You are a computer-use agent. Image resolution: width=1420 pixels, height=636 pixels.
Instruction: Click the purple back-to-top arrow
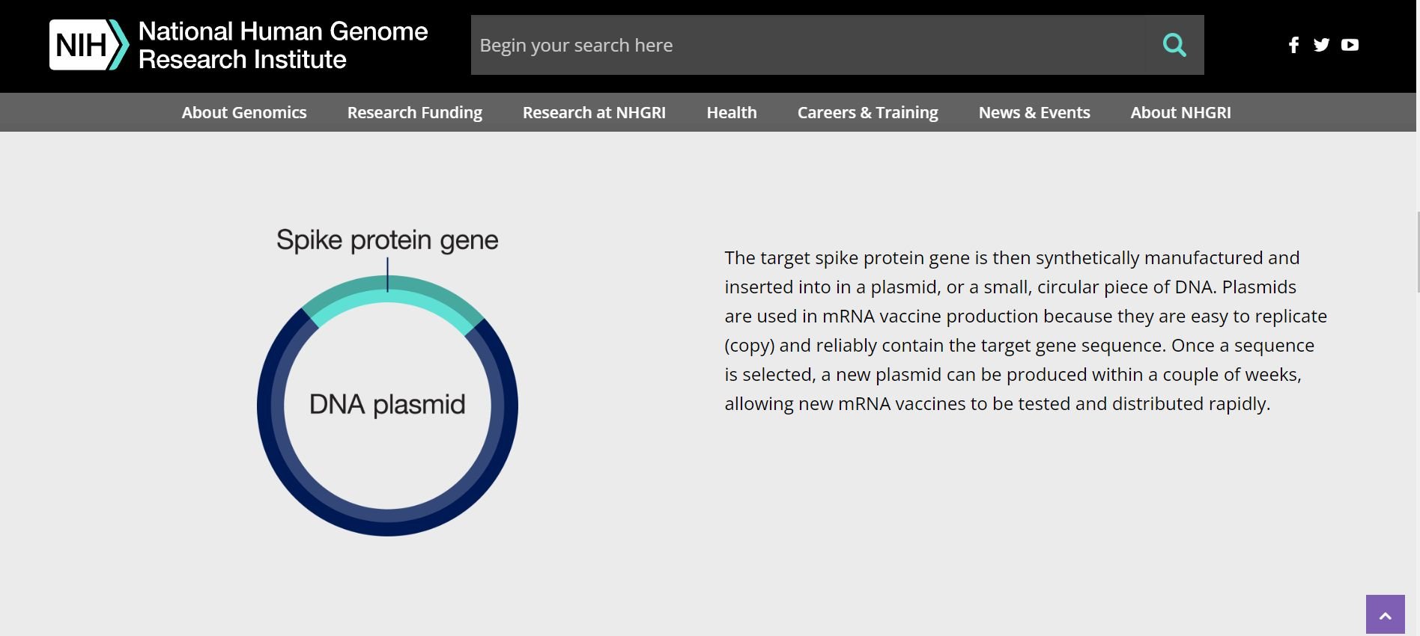(1385, 614)
